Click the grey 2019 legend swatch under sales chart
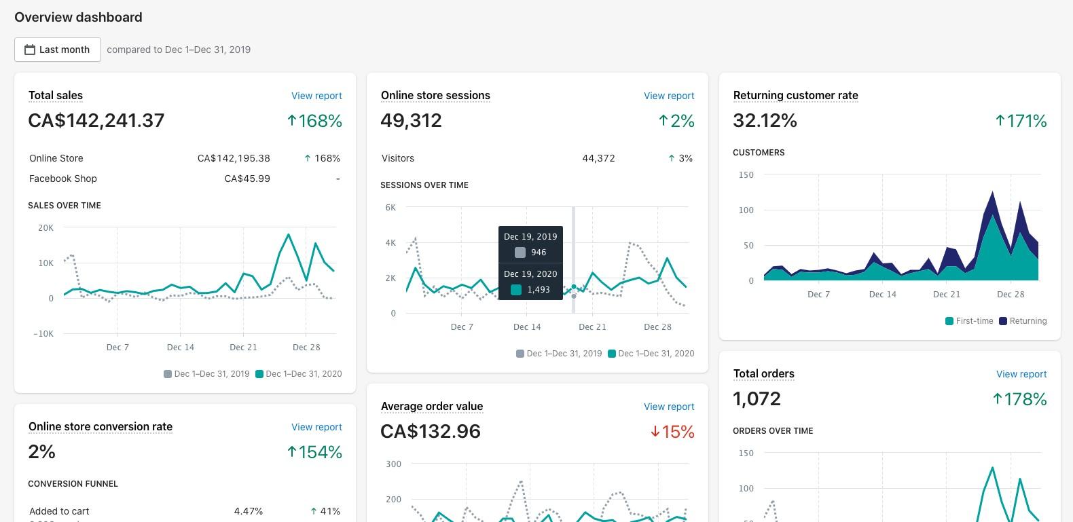This screenshot has width=1073, height=522. pos(168,374)
